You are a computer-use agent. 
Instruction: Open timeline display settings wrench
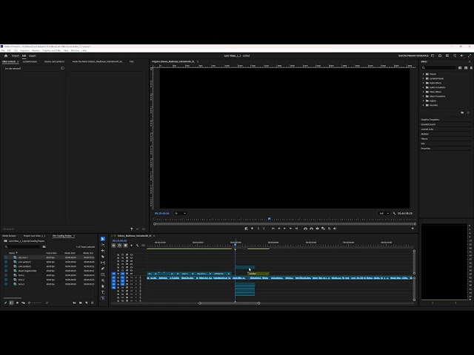pos(138,246)
